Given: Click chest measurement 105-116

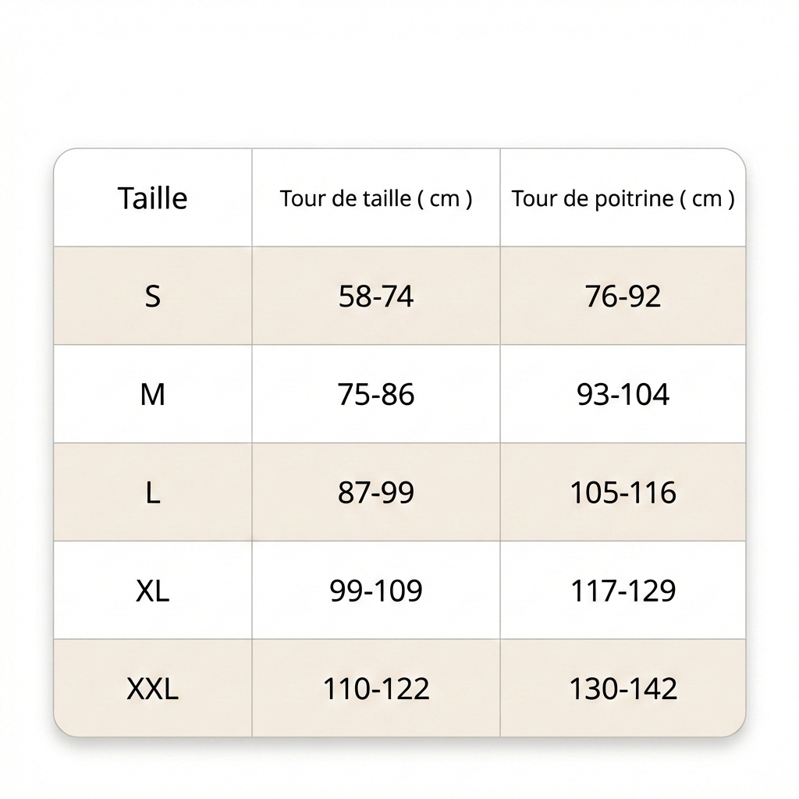Looking at the screenshot, I should (623, 493).
